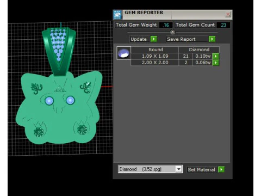Click the gem count cell 2
Screen dimensions: 261x196
186,63
